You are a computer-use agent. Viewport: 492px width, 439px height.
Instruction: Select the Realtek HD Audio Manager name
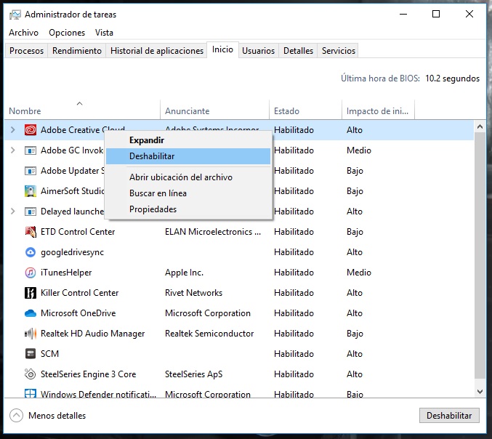[93, 334]
